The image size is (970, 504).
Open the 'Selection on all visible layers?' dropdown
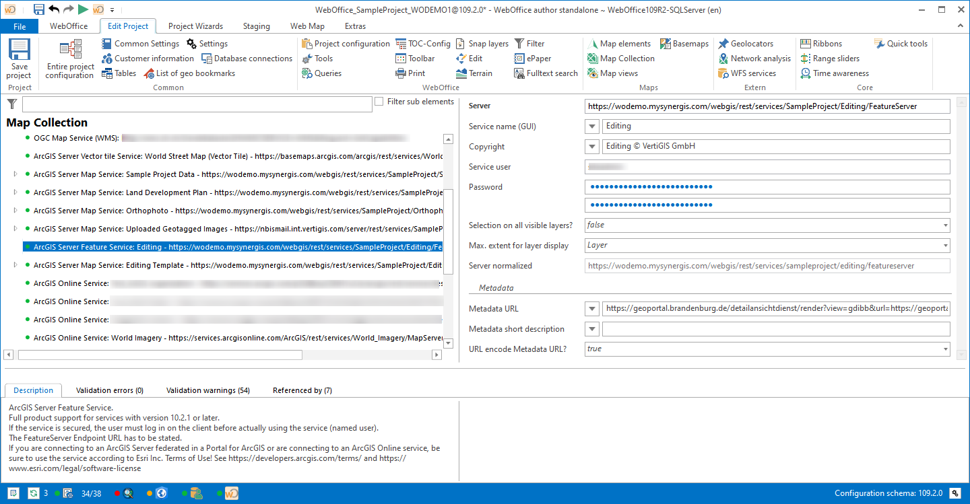click(x=946, y=225)
